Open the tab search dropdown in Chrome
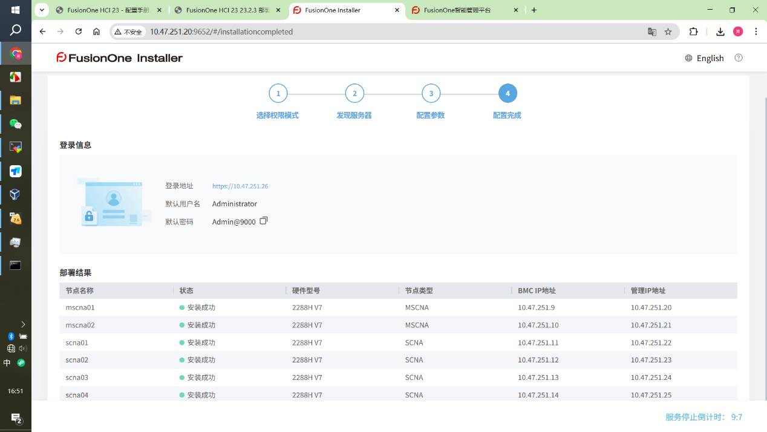The height and width of the screenshot is (432, 767). [x=42, y=10]
